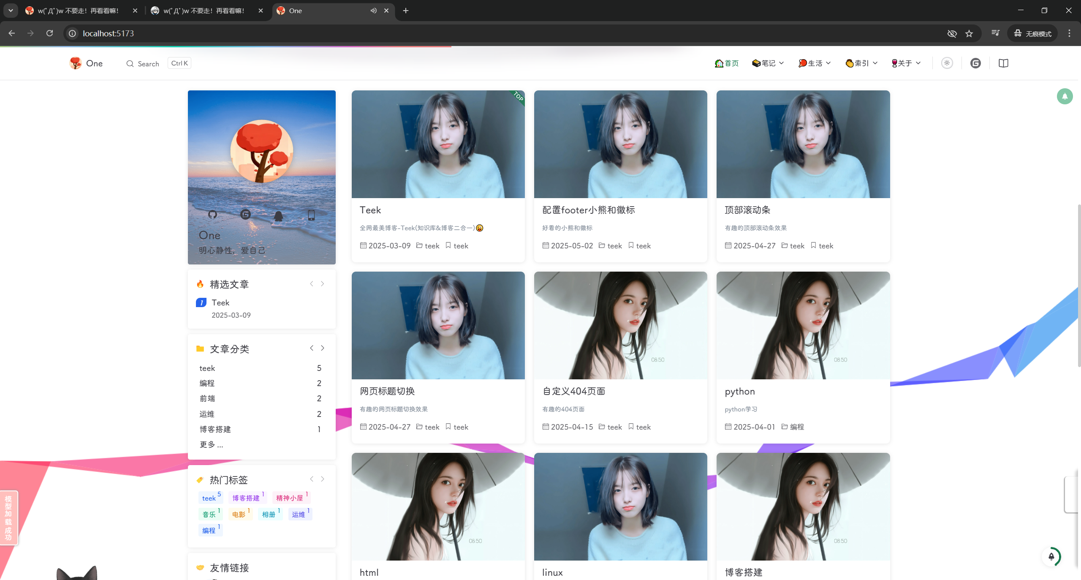The height and width of the screenshot is (580, 1081).
Task: Open article titled 网页标题切换
Action: pyautogui.click(x=387, y=391)
